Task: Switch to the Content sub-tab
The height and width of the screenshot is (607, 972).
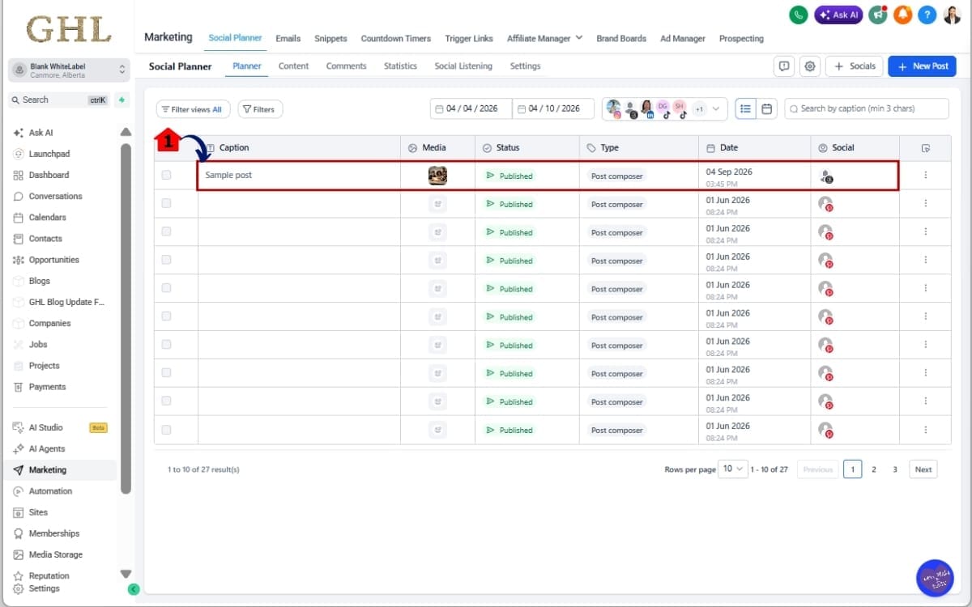Action: pyautogui.click(x=293, y=66)
